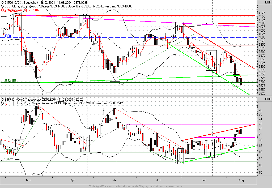The image size is (272, 188).
Task: Click the Mrz label on the time axis
Action: [28, 180]
